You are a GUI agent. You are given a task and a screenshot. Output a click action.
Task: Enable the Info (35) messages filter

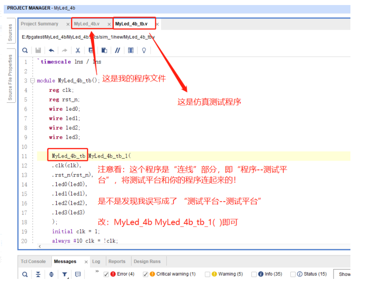click(x=253, y=274)
